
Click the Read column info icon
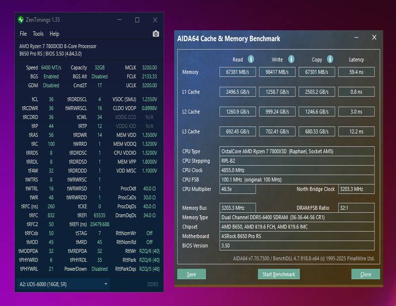251,59
